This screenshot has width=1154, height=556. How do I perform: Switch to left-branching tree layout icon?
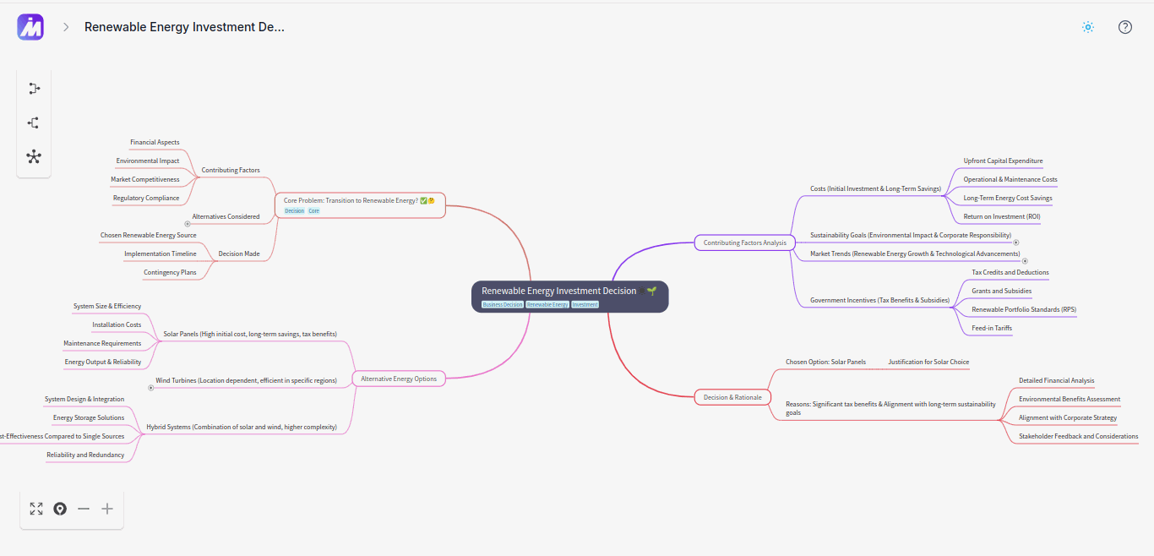click(x=34, y=123)
